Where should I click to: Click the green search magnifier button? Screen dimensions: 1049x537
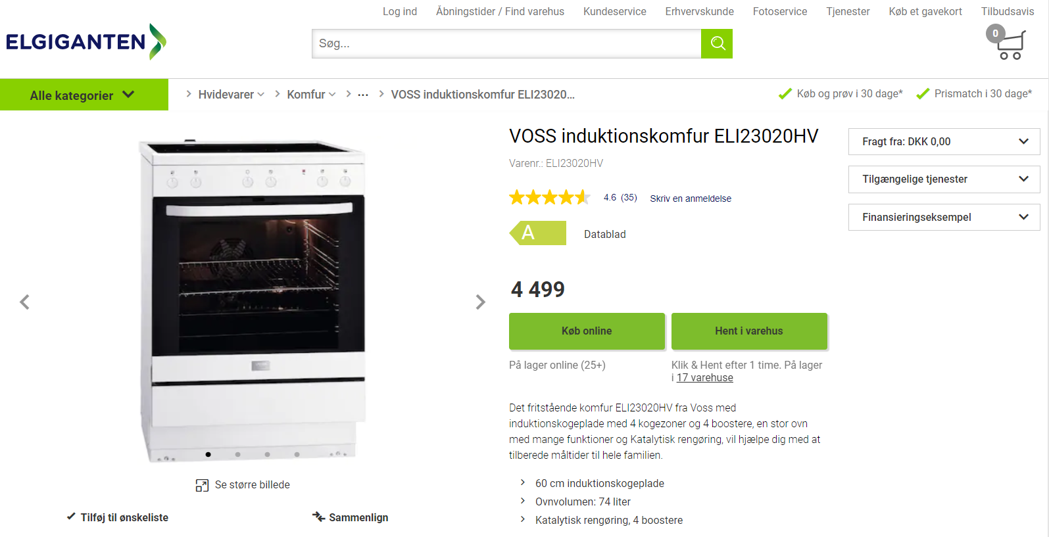point(717,43)
